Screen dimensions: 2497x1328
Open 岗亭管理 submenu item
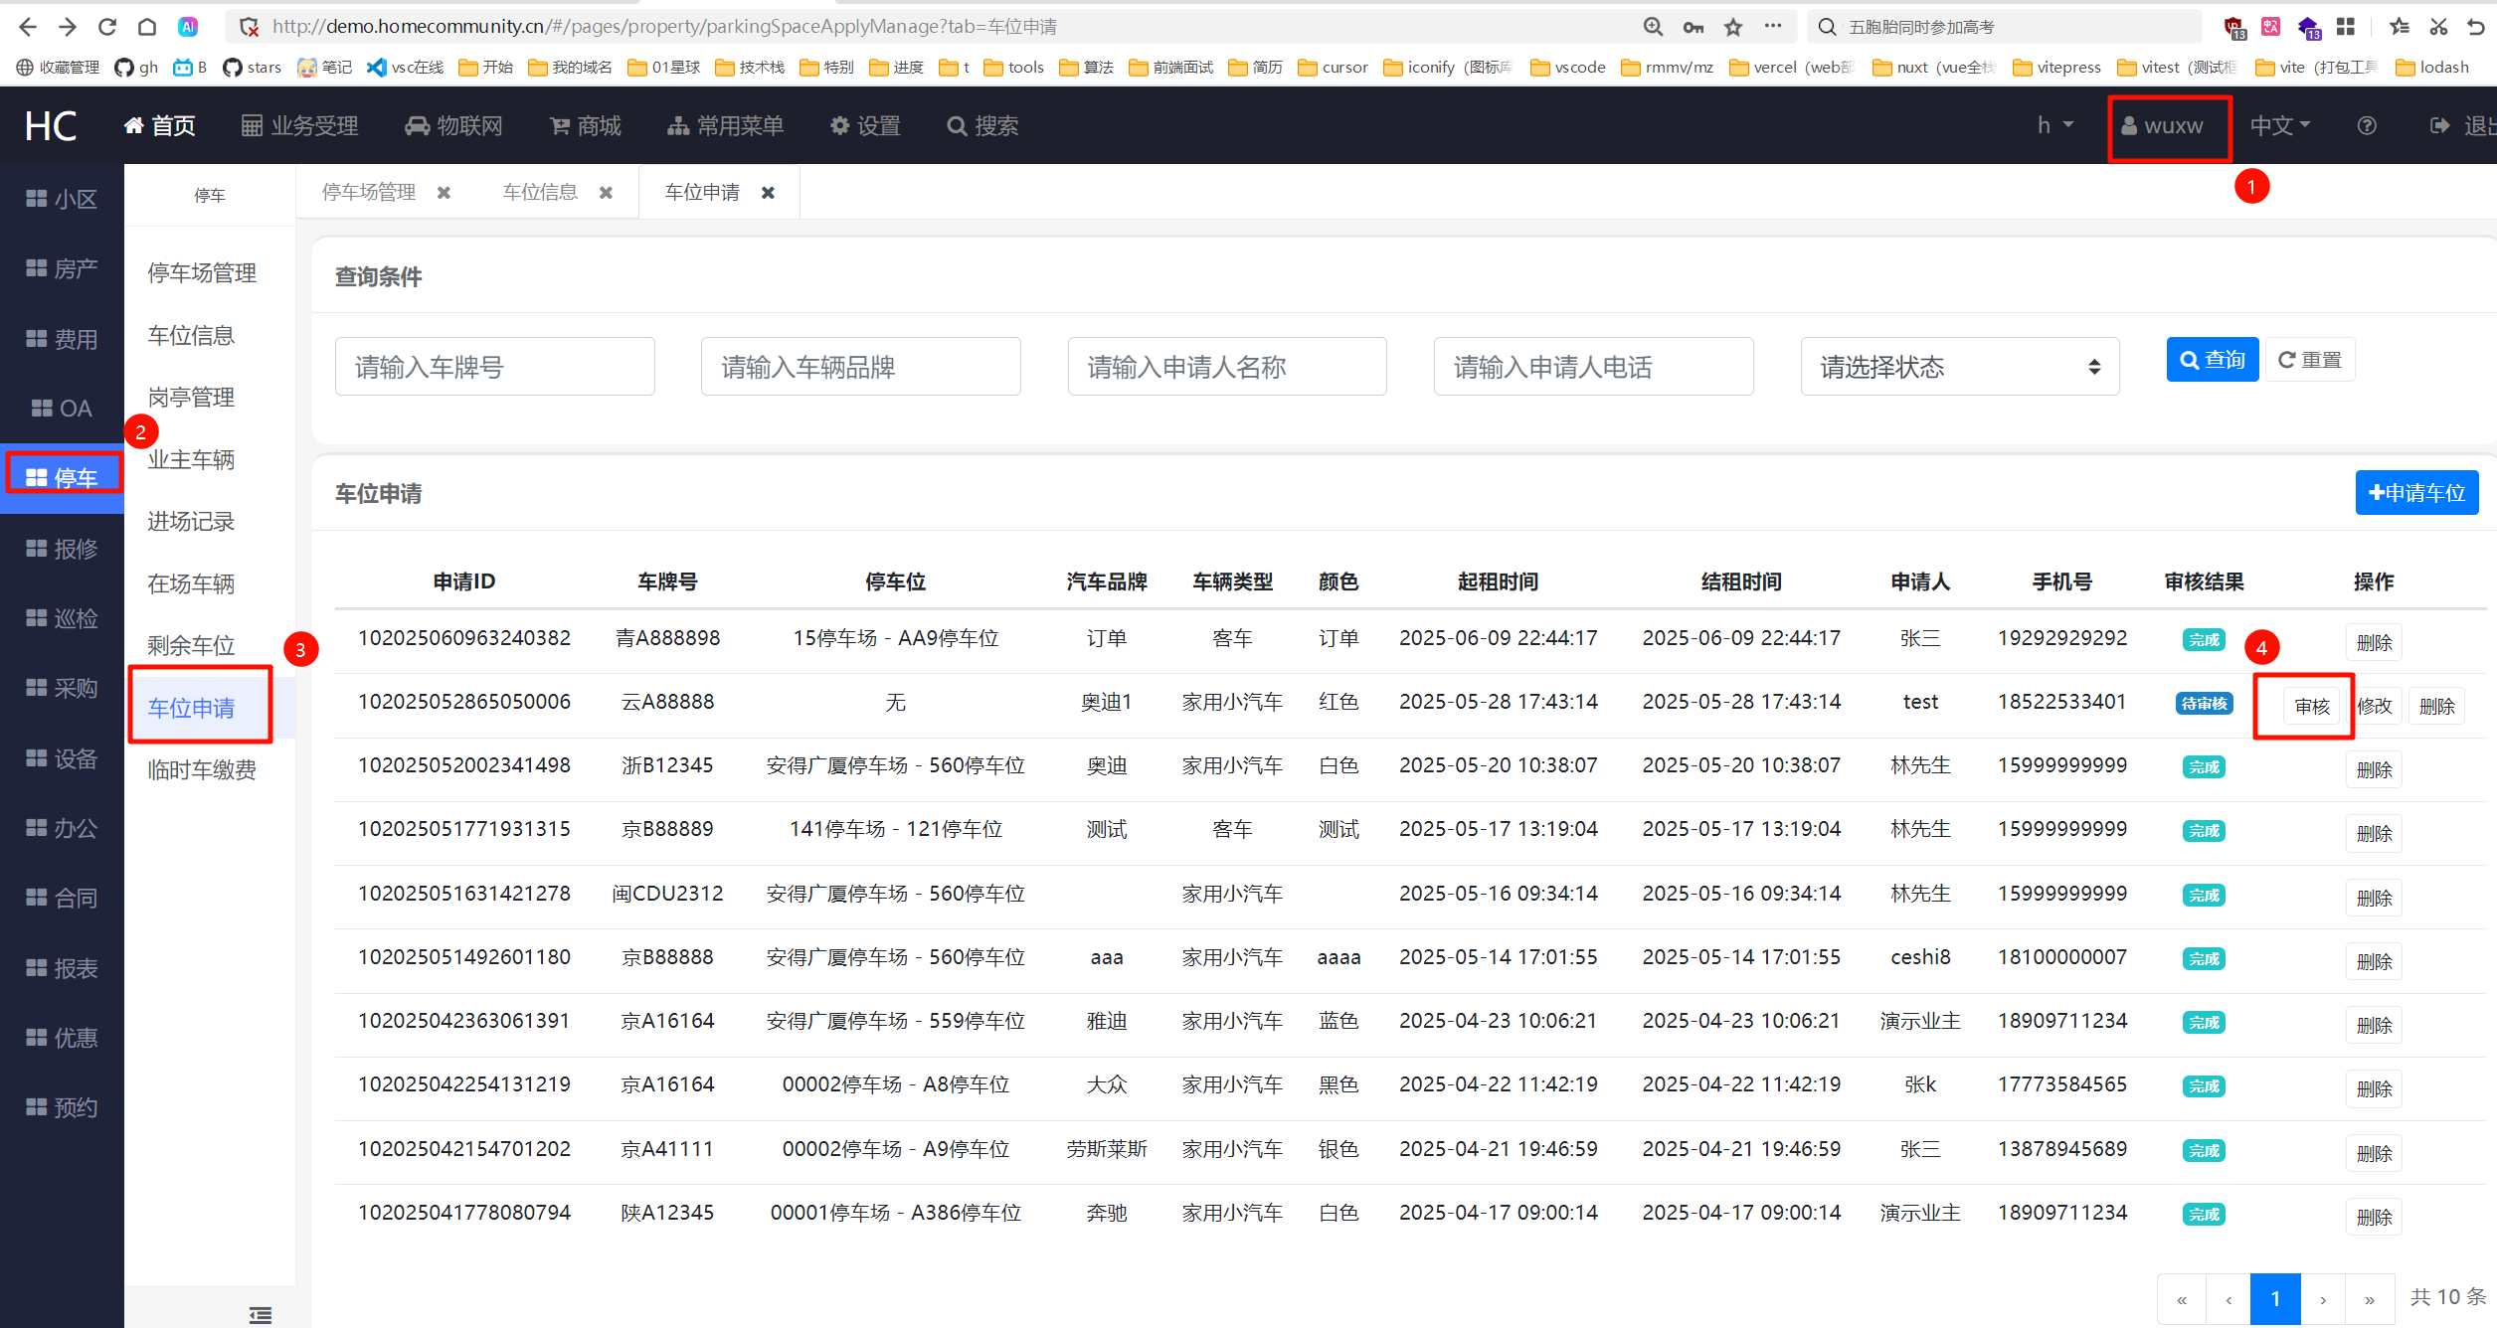click(191, 398)
